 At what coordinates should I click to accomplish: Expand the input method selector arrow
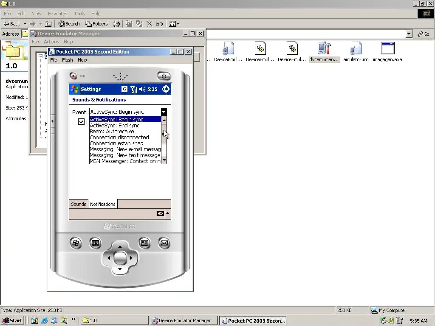point(167,213)
